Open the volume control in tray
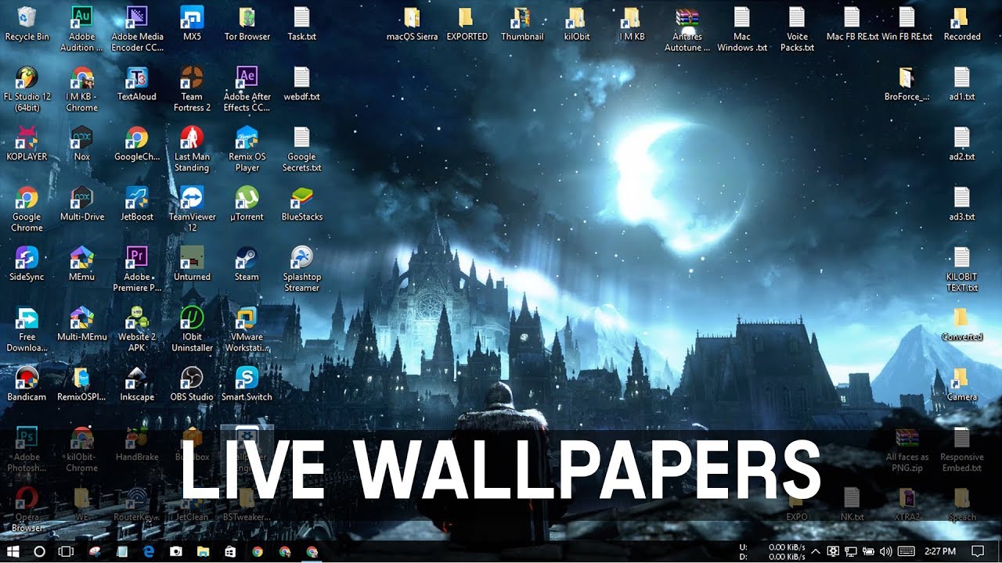The image size is (1002, 563). point(886,551)
